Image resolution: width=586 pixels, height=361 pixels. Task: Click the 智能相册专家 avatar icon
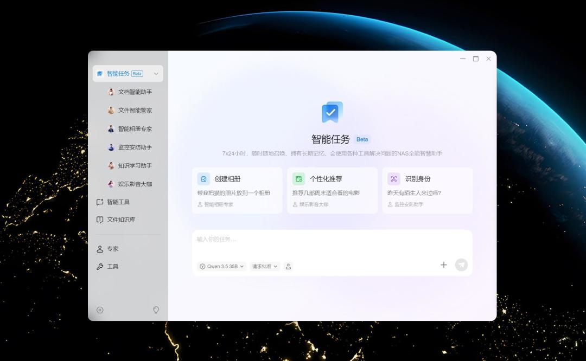[111, 129]
